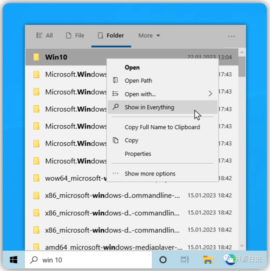Select Open from the context menu
This screenshot has height=271, width=270.
(132, 67)
